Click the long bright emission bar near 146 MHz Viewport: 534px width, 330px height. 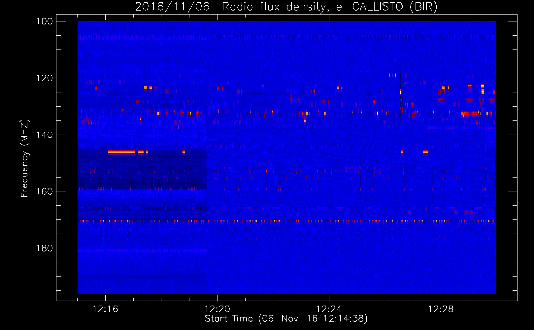coord(121,152)
